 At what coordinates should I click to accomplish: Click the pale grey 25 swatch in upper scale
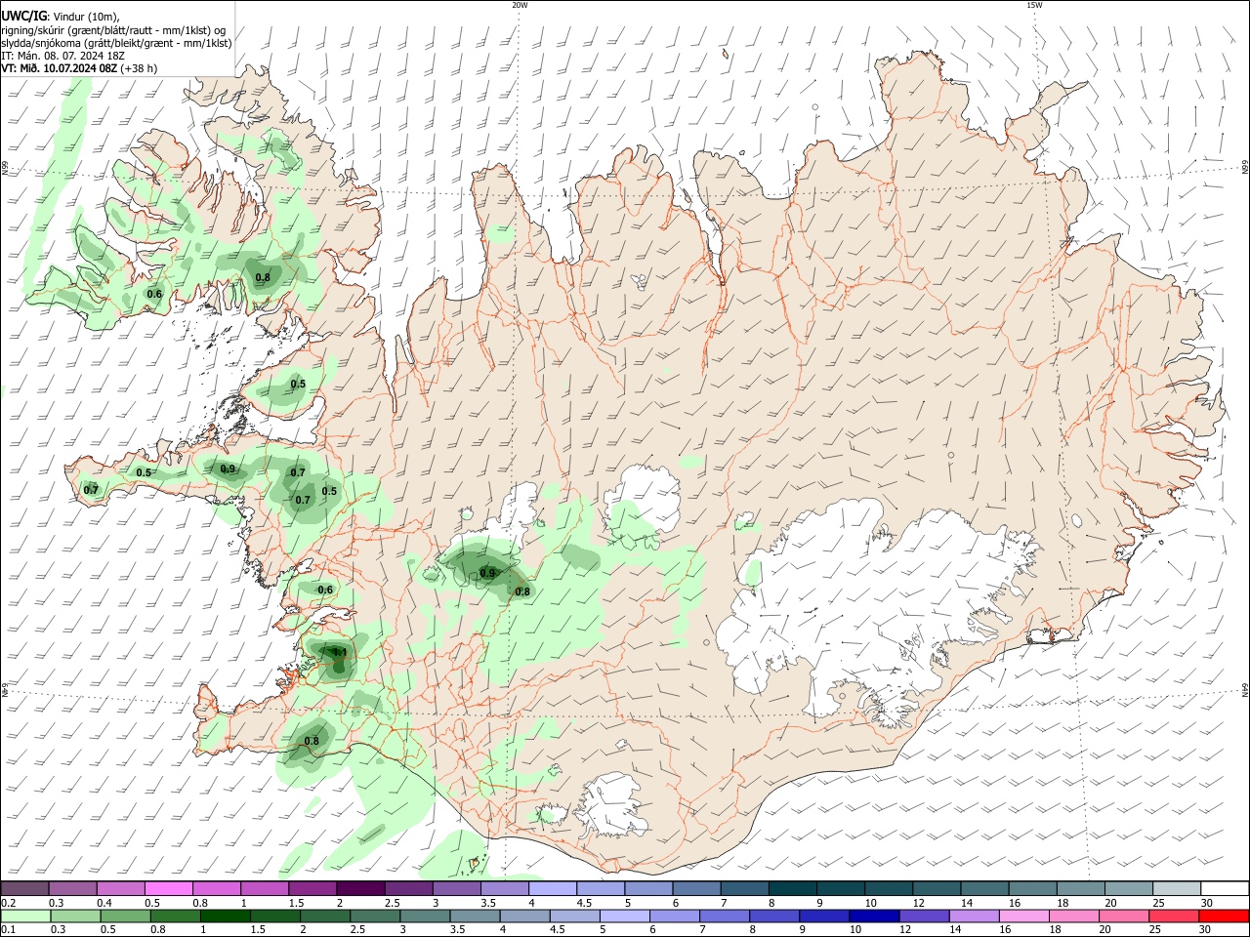click(x=1177, y=889)
